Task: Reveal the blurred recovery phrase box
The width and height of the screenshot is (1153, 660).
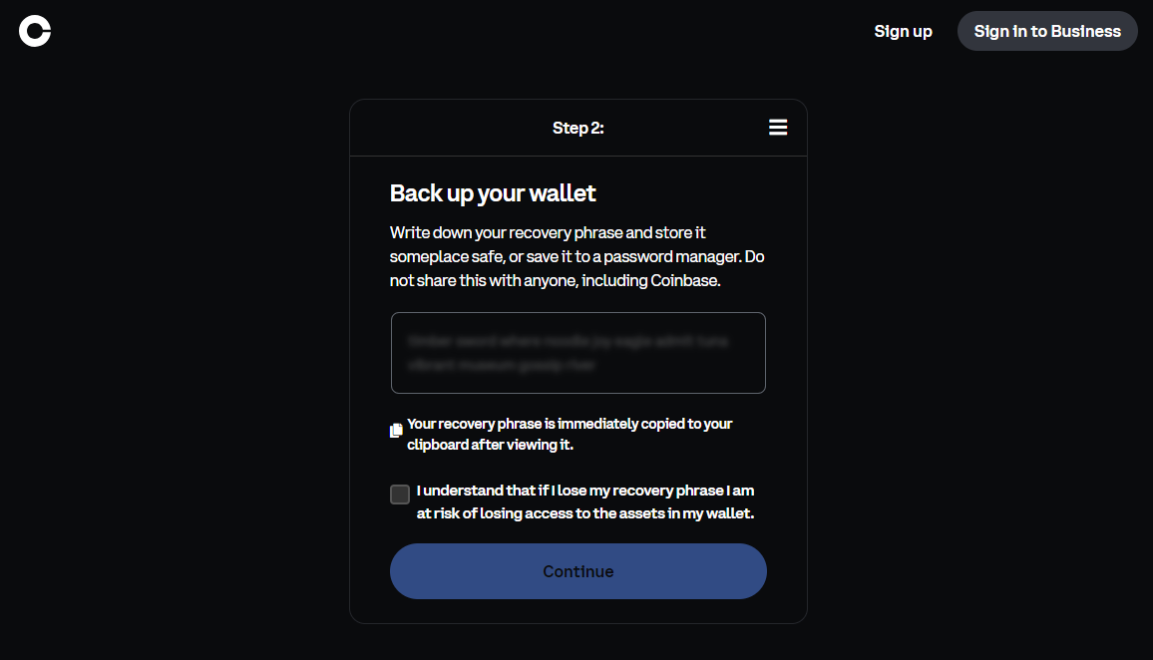Action: 577,353
